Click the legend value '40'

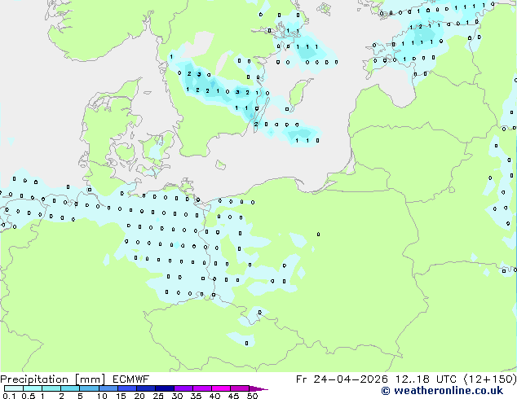click(214, 396)
